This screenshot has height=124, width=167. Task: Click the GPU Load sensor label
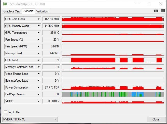point(12,60)
